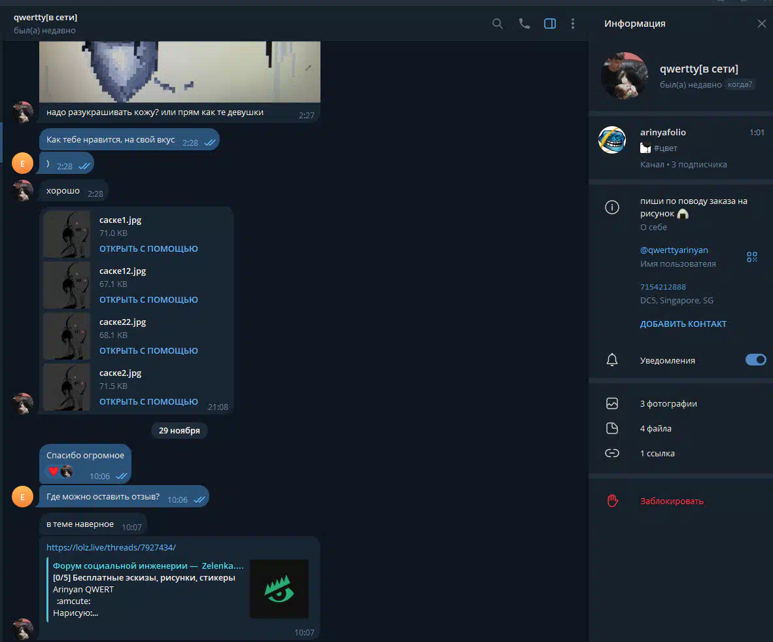Toggle the Уведомления notifications switch
773x642 pixels.
coord(755,360)
